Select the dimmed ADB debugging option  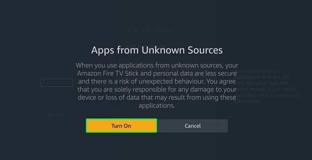coord(145,46)
